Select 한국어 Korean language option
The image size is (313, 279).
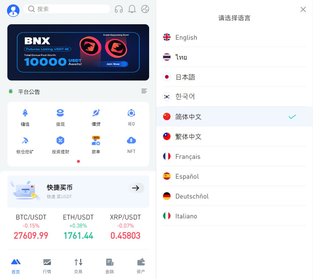pos(234,97)
